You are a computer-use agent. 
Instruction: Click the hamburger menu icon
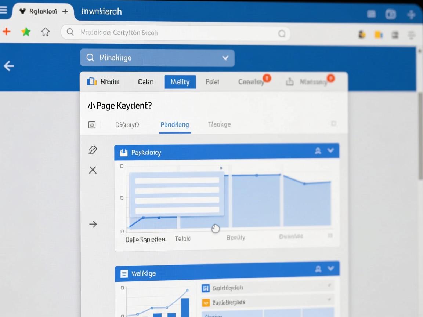tap(3, 10)
